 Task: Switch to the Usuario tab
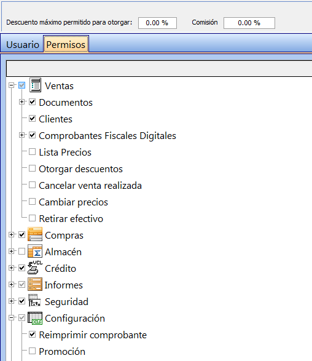[23, 45]
